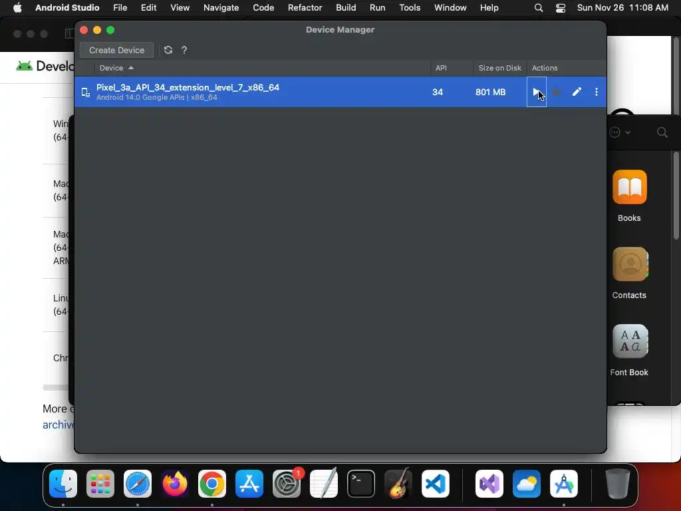Maximize the Device Manager window
Viewport: 681px width, 511px height.
pyautogui.click(x=110, y=30)
